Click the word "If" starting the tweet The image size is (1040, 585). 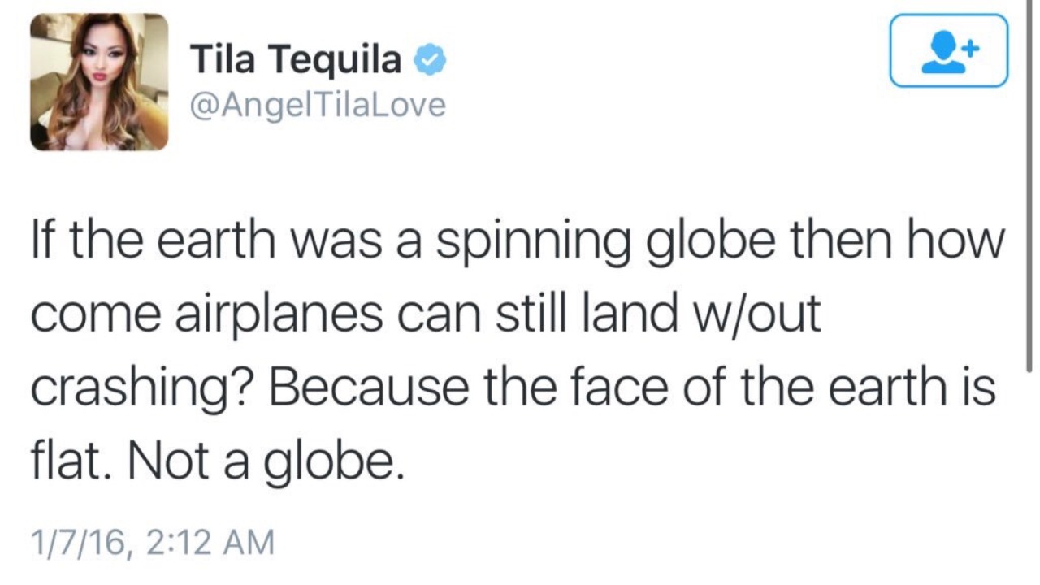[x=43, y=242]
